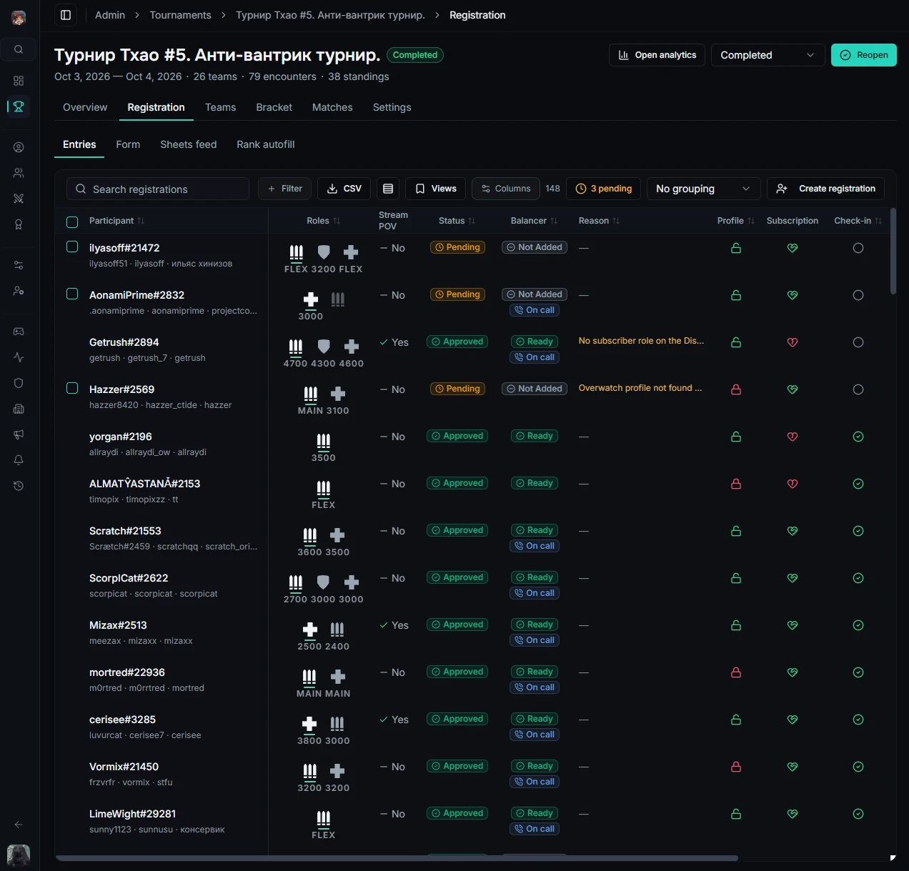The width and height of the screenshot is (909, 871).
Task: Toggle check-in circle for ilyasoff#21472
Action: click(858, 248)
